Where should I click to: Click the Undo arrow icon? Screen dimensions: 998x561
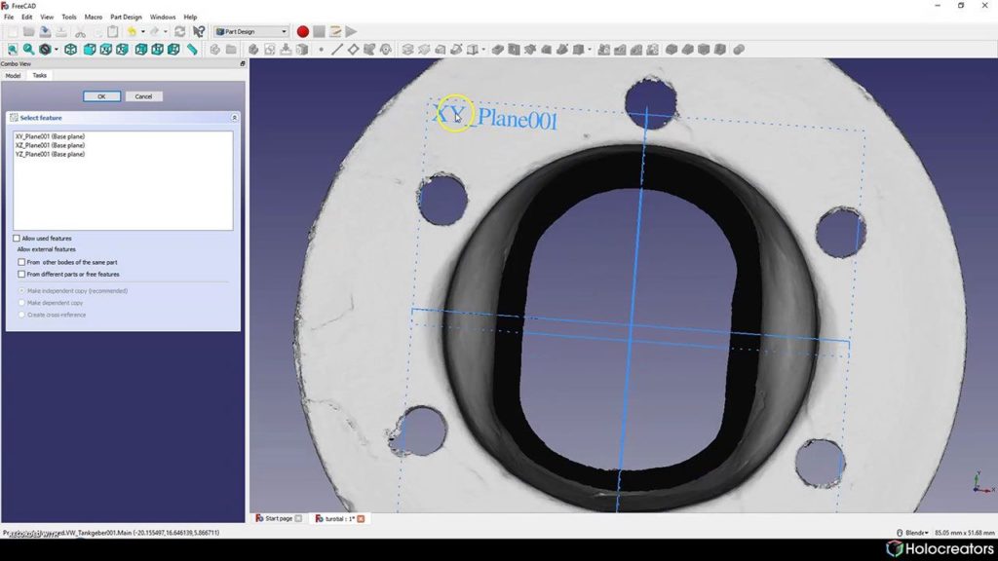point(132,32)
